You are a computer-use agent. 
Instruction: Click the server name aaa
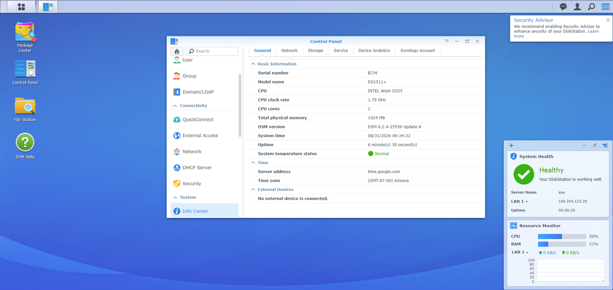pos(562,192)
